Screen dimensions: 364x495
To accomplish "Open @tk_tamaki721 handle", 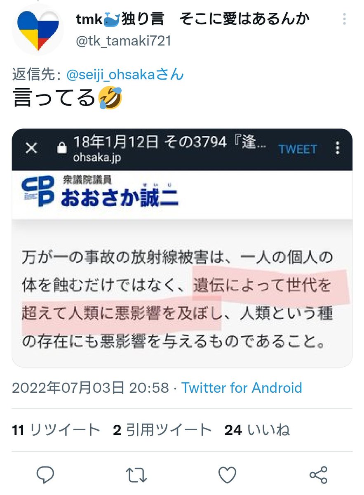I will pyautogui.click(x=124, y=41).
